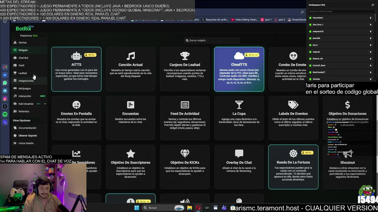
Task: Remove participant Roberto_afk via trash icon
Action: click(x=371, y=59)
